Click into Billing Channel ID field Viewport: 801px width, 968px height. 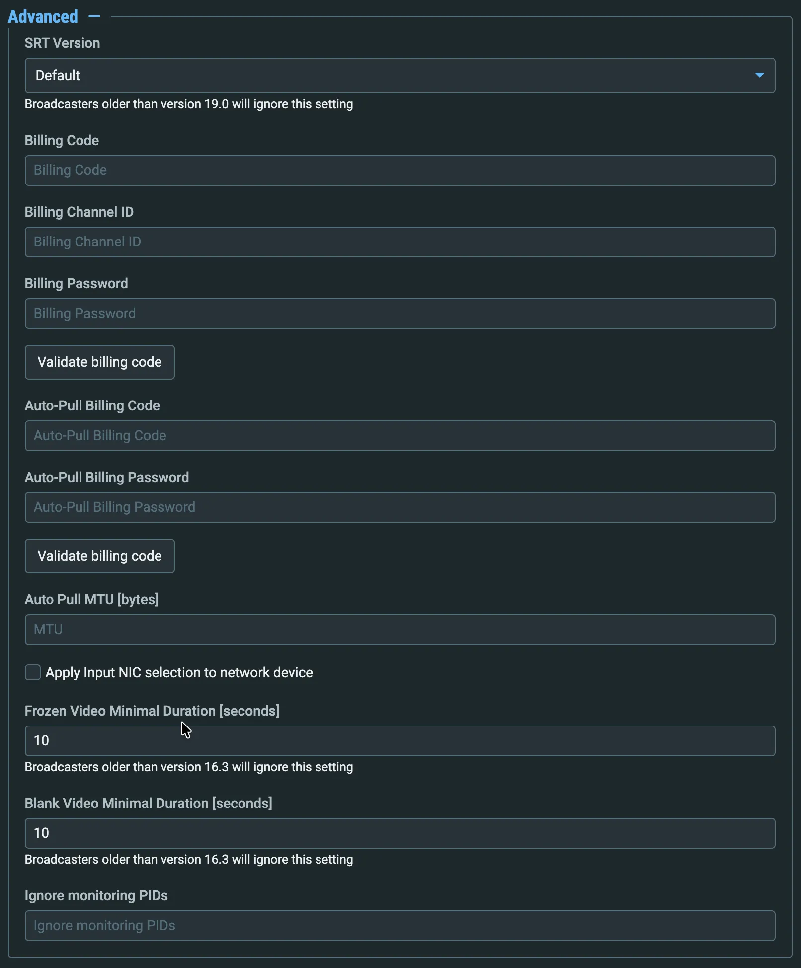coord(400,242)
